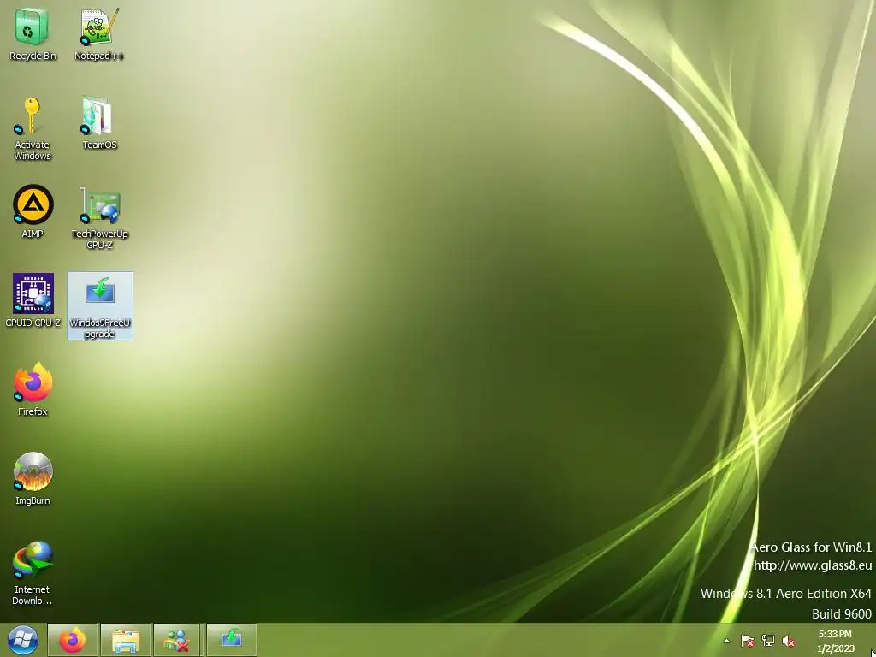Select the TechPowerUp GPU-Z shortcut
Viewport: 876px width, 657px height.
[99, 217]
